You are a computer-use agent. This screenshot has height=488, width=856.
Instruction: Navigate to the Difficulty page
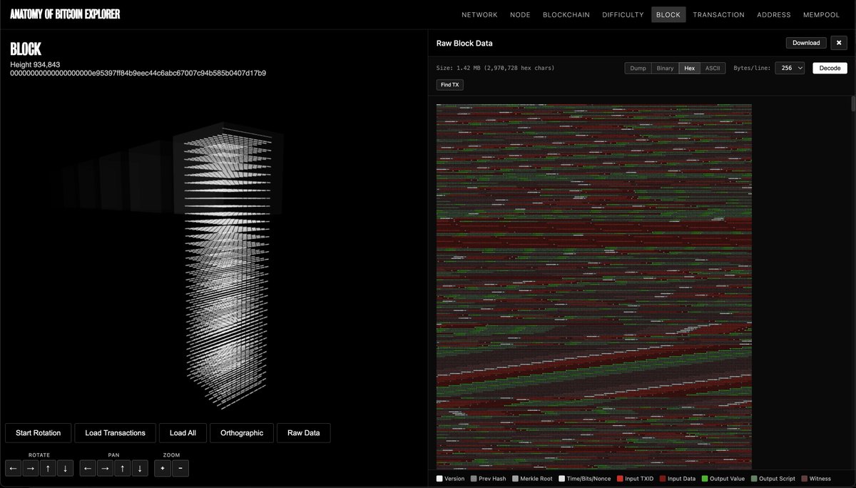623,14
